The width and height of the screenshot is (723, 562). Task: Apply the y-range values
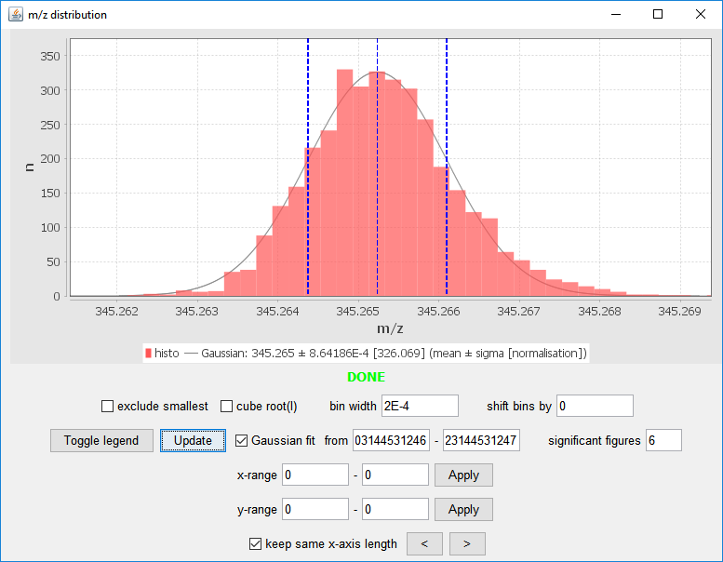[x=463, y=510]
